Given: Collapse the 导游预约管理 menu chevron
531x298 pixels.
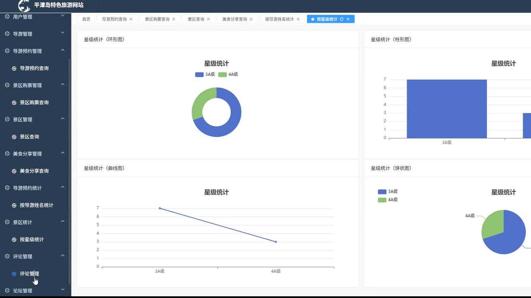Looking at the screenshot, I should (x=63, y=50).
